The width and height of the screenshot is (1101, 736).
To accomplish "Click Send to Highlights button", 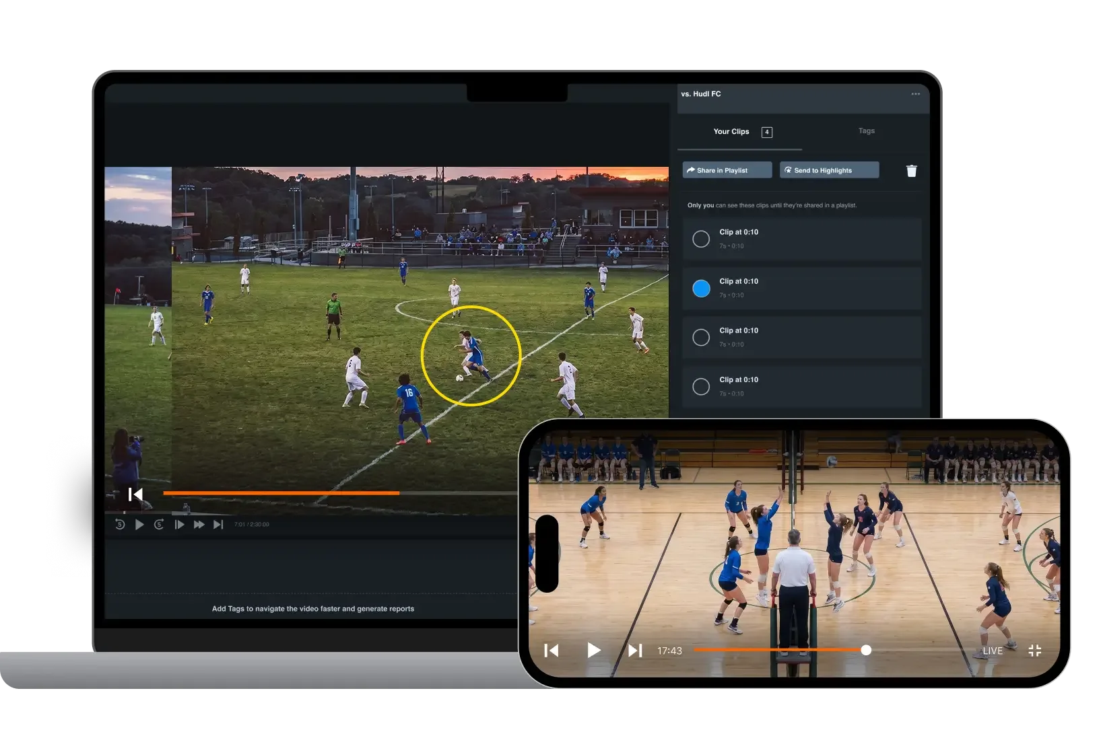I will point(830,170).
